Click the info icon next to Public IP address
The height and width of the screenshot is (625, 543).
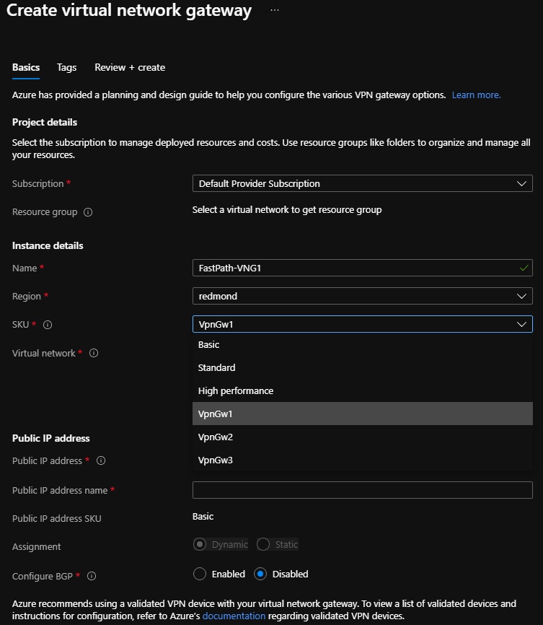pyautogui.click(x=101, y=461)
